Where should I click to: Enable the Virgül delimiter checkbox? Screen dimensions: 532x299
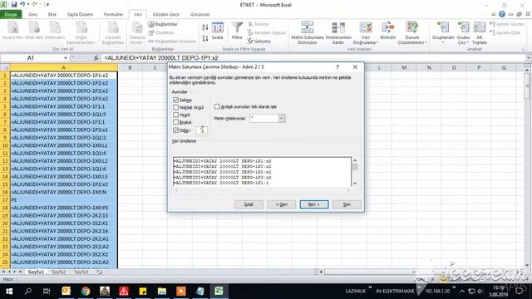click(175, 115)
